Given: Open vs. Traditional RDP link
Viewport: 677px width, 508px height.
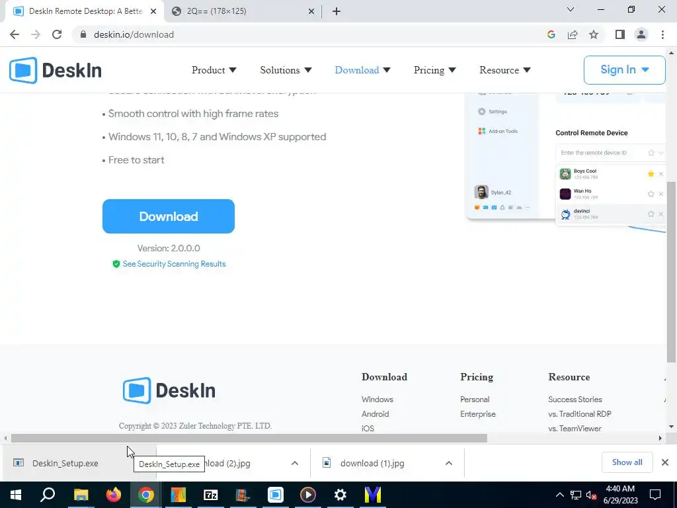Looking at the screenshot, I should 579,414.
